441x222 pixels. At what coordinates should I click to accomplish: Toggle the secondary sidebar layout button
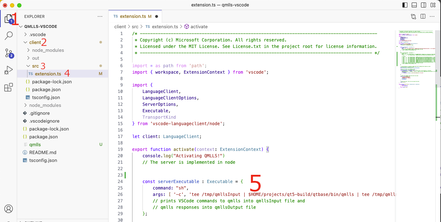[424, 5]
